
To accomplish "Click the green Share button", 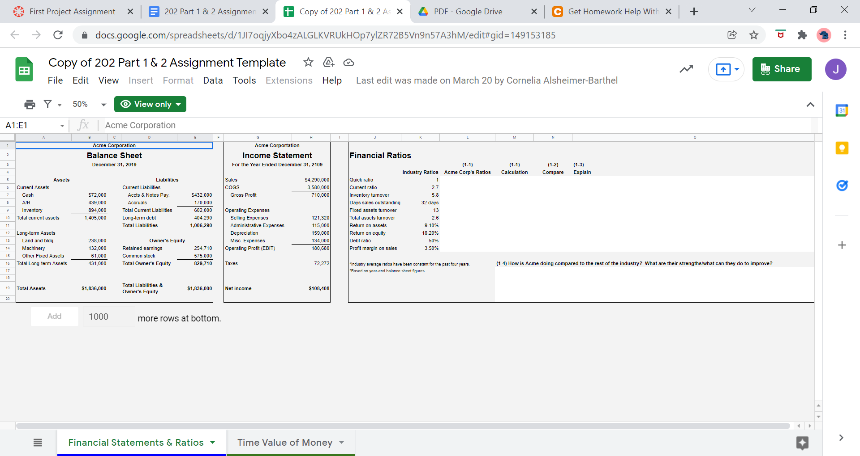I will (x=782, y=69).
